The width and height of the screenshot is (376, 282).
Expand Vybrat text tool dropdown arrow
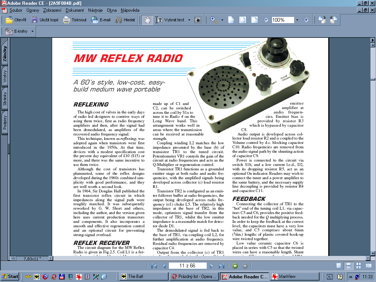pos(189,20)
